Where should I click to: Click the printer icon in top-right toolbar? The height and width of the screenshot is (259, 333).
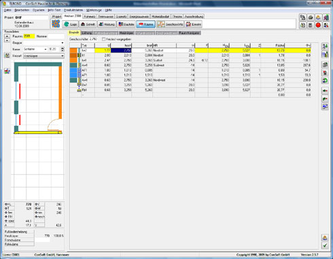(x=311, y=18)
